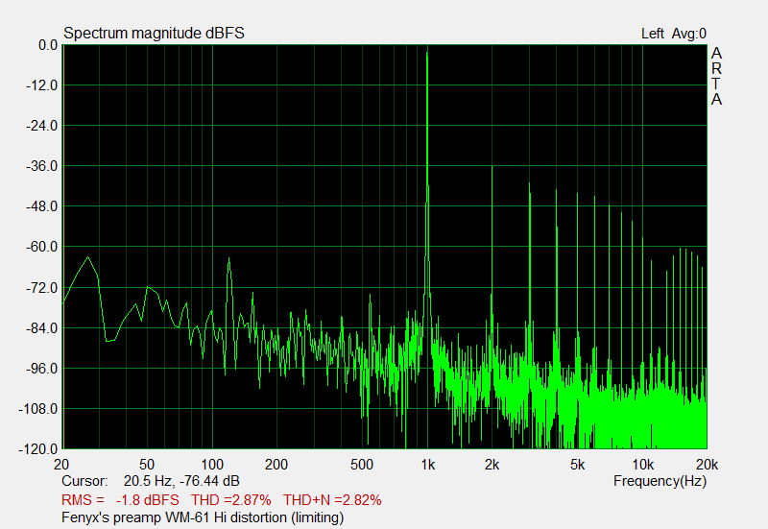768x529 pixels.
Task: Click the 2k frequency axis label
Action: pos(492,465)
